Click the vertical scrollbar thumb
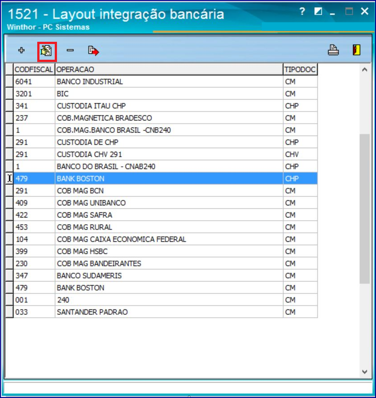 (365, 208)
